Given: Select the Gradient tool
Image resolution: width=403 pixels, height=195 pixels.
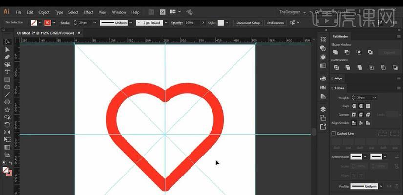Looking at the screenshot, I should [x=7, y=147].
